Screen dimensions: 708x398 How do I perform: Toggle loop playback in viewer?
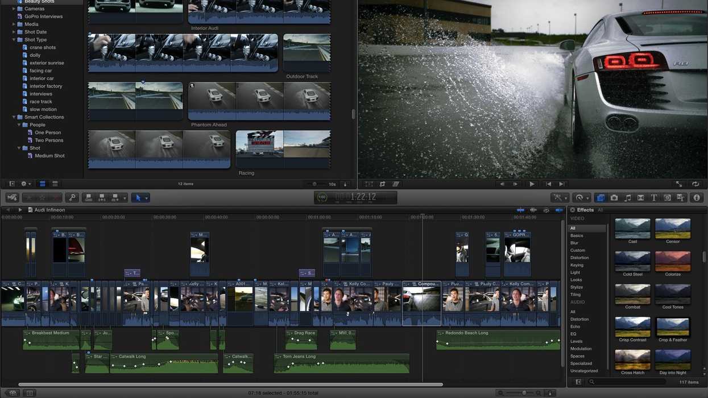coord(695,184)
